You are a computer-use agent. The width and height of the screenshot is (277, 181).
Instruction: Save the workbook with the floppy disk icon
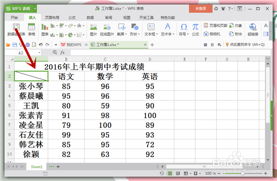15,45
